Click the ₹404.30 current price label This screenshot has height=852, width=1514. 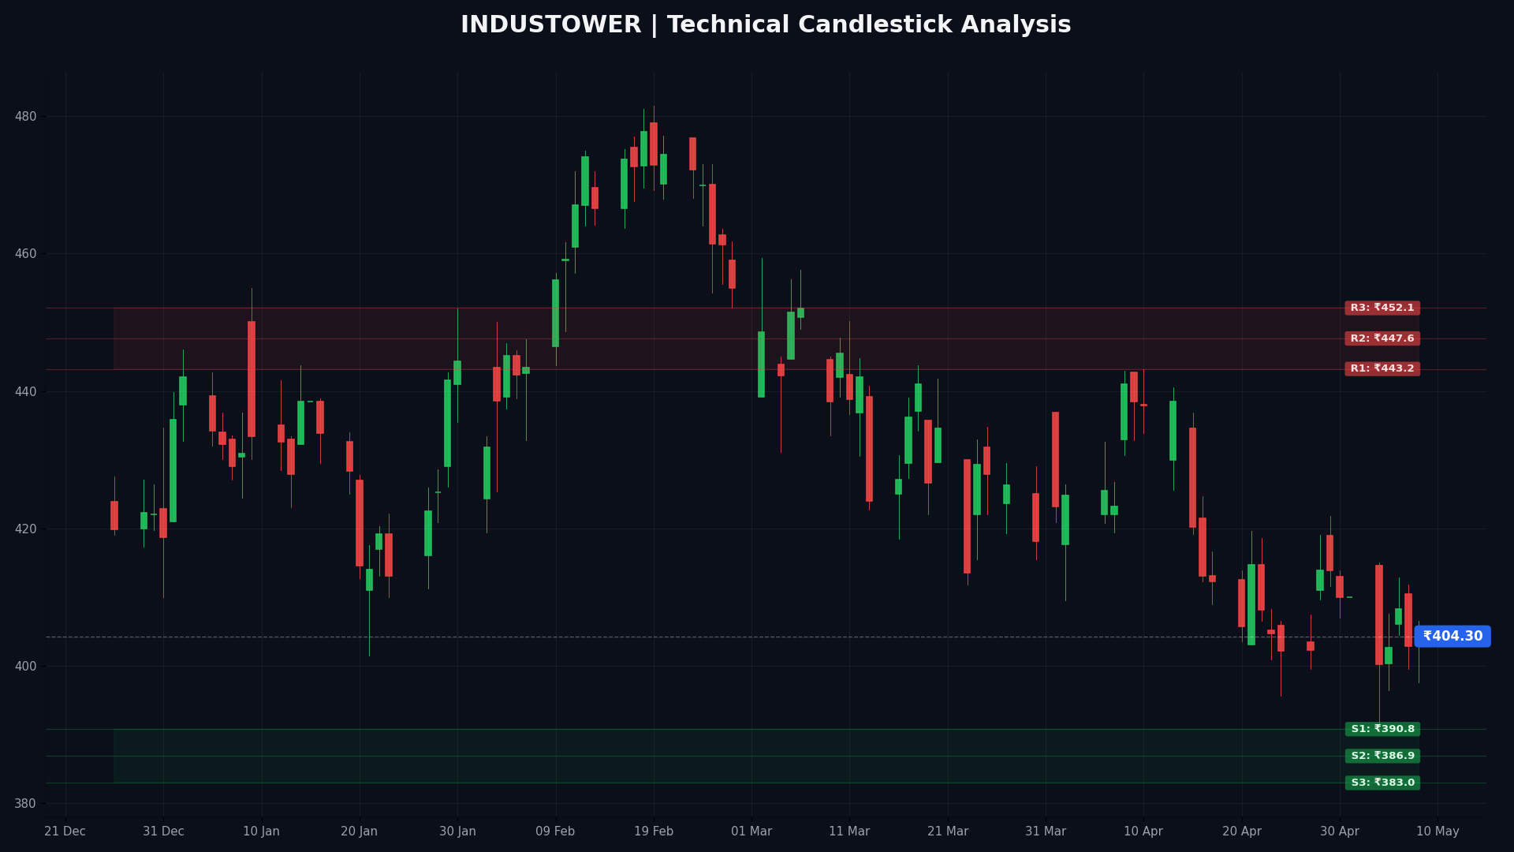pos(1452,637)
